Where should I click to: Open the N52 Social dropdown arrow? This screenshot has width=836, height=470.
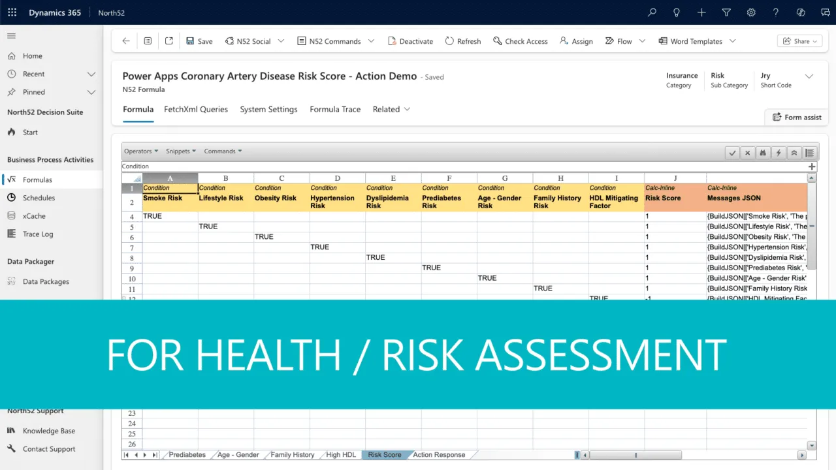coord(281,40)
